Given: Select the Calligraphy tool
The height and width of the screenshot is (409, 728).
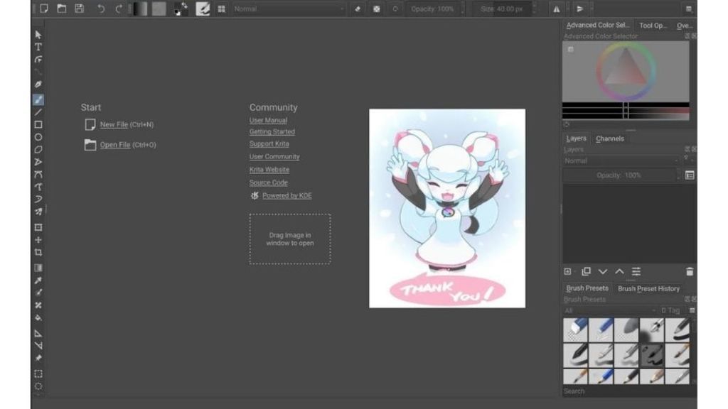Looking at the screenshot, I should [x=38, y=84].
